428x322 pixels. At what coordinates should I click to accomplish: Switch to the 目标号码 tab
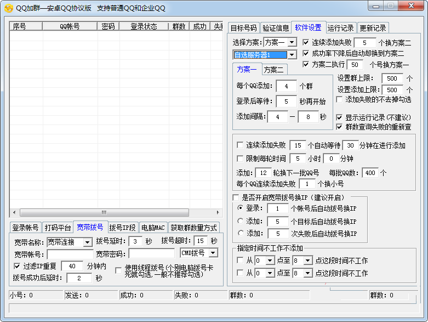tap(244, 28)
